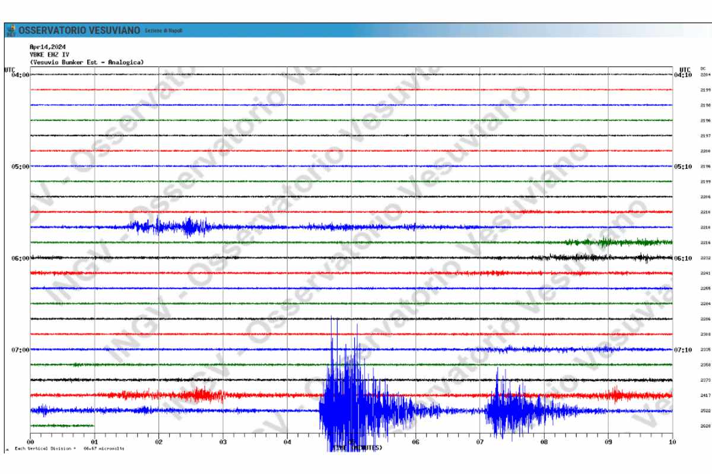712x474 pixels.
Task: Click the Osservatorio Vesuviano header title
Action: click(80, 30)
